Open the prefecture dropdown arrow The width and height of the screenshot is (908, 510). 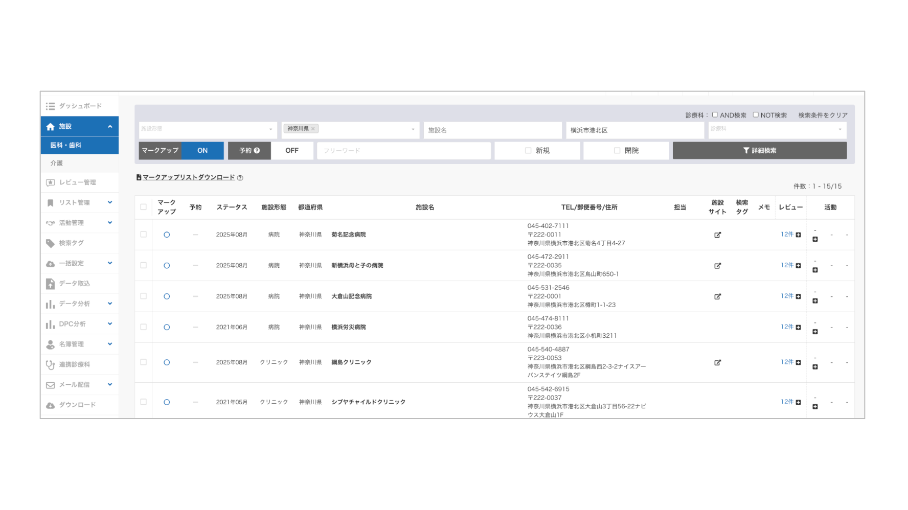413,130
